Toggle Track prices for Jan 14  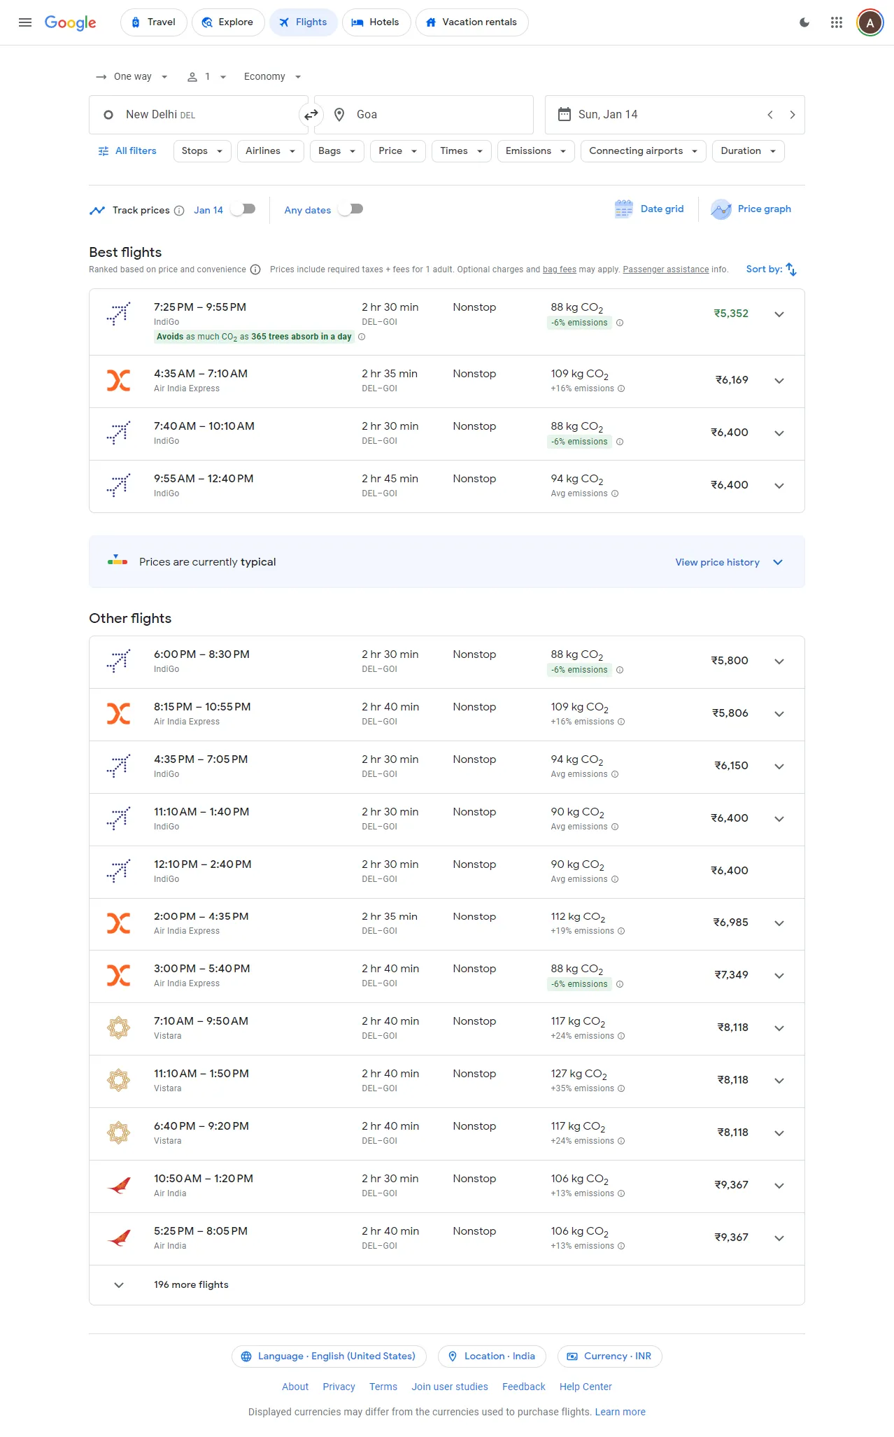(x=243, y=209)
